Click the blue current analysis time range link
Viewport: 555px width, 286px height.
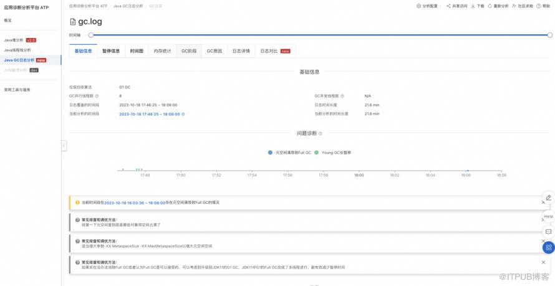click(150, 114)
